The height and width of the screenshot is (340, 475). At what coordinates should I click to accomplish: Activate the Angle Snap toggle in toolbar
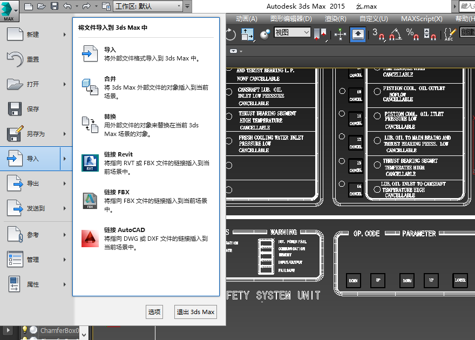click(395, 35)
